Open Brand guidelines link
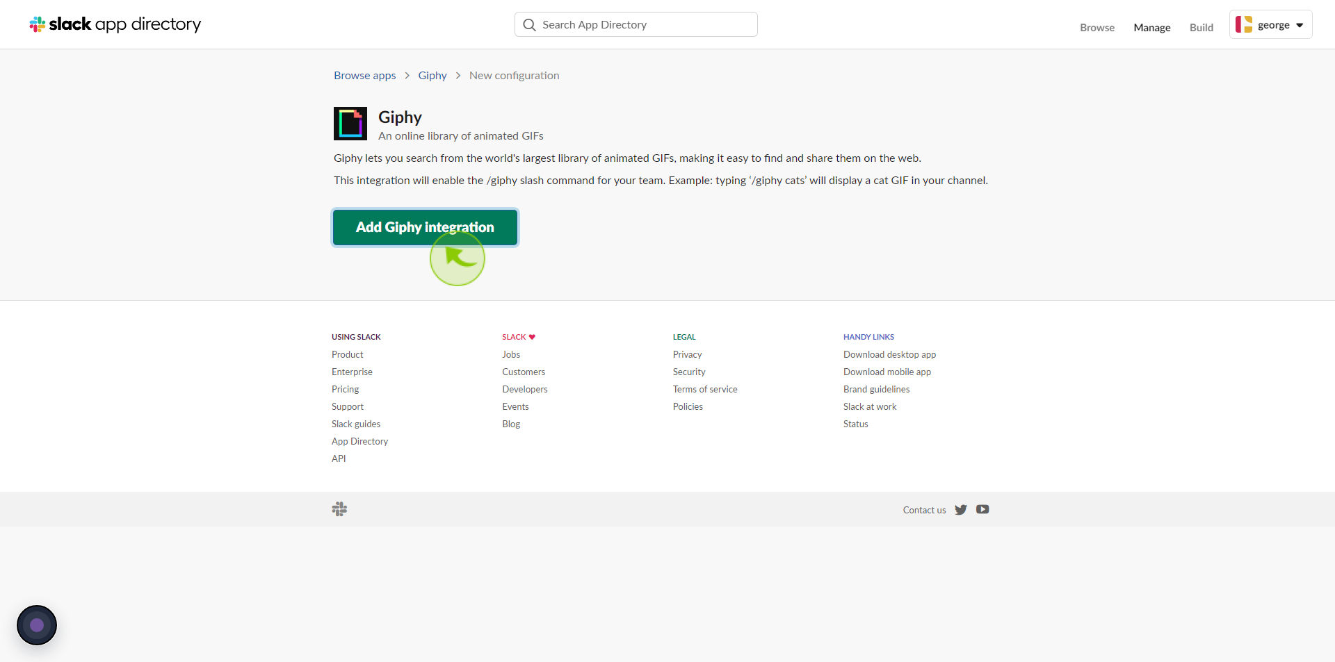The width and height of the screenshot is (1335, 662). [877, 389]
